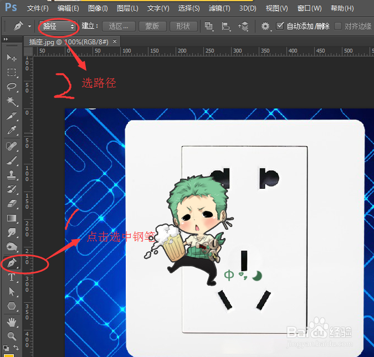Screen dimensions: 374x357
Task: Select the Brush tool
Action: pos(12,161)
